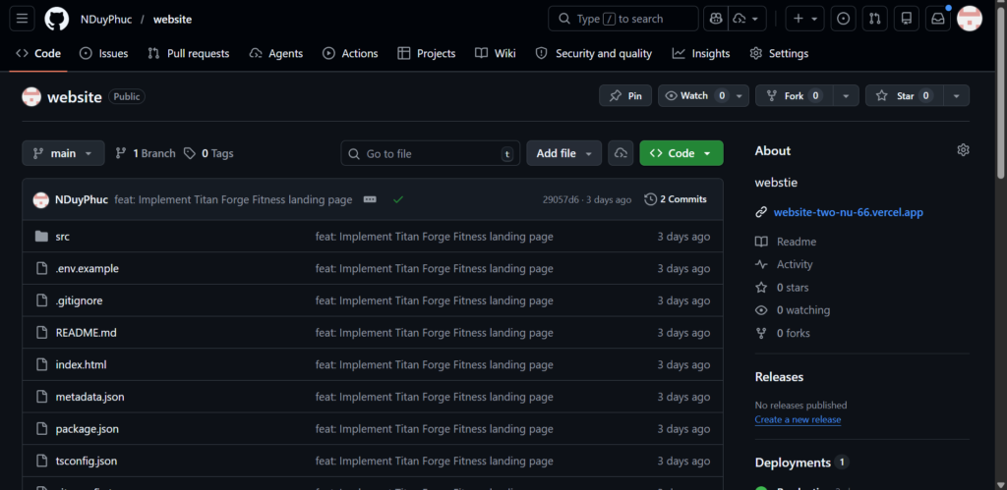
Task: Pin the website repository
Action: 625,95
